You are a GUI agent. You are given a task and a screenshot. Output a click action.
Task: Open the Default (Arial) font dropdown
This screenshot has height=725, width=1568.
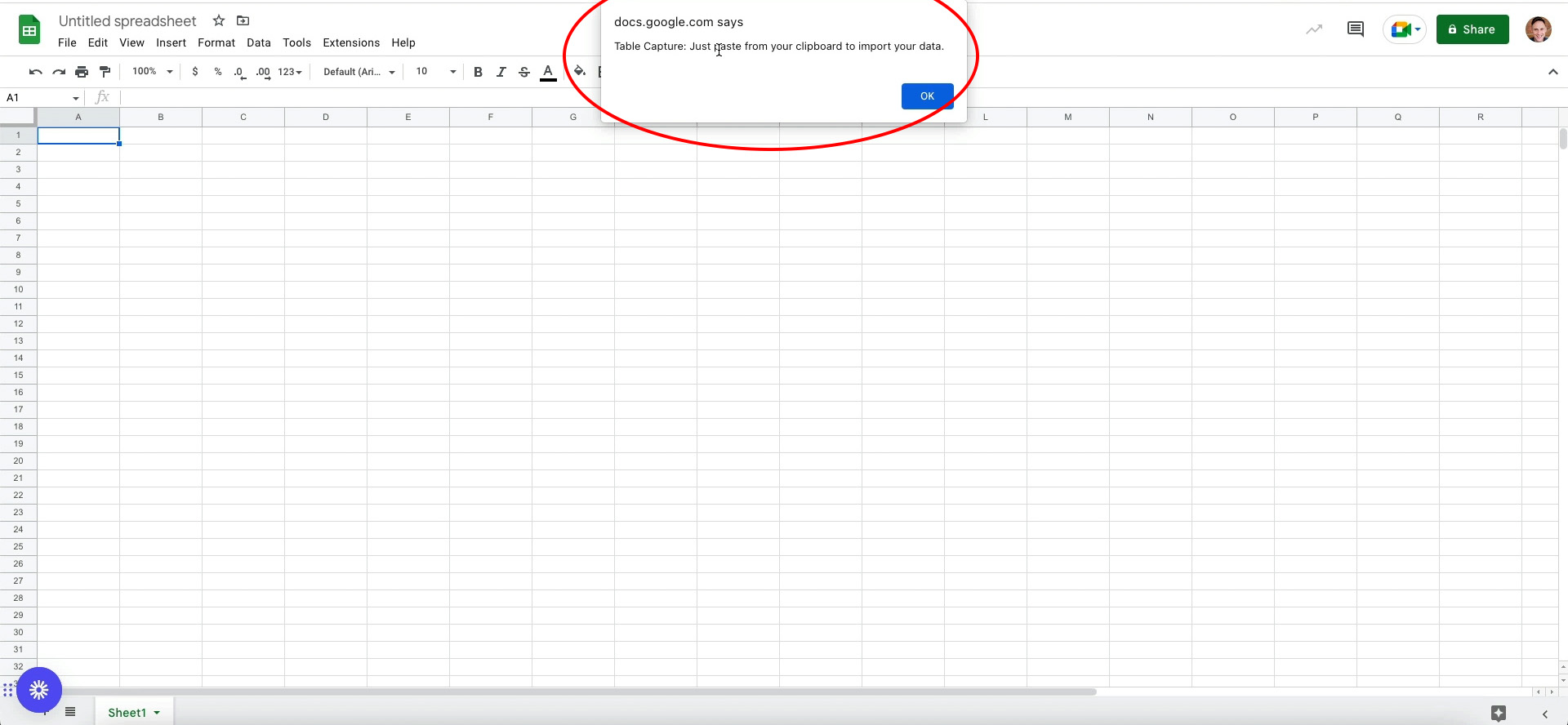(x=359, y=72)
